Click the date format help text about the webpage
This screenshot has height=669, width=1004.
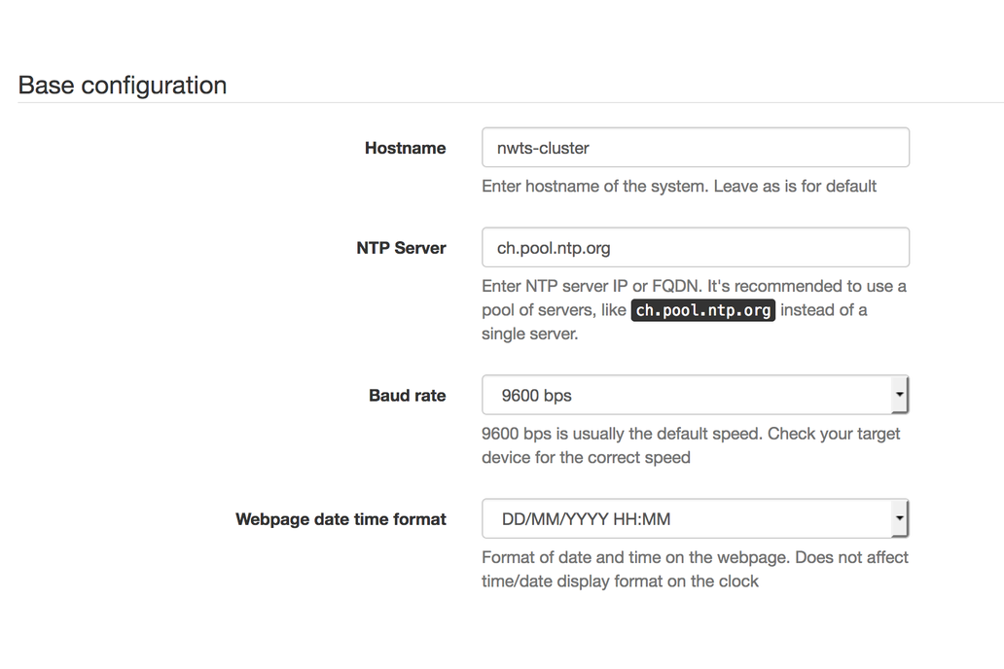(x=695, y=557)
